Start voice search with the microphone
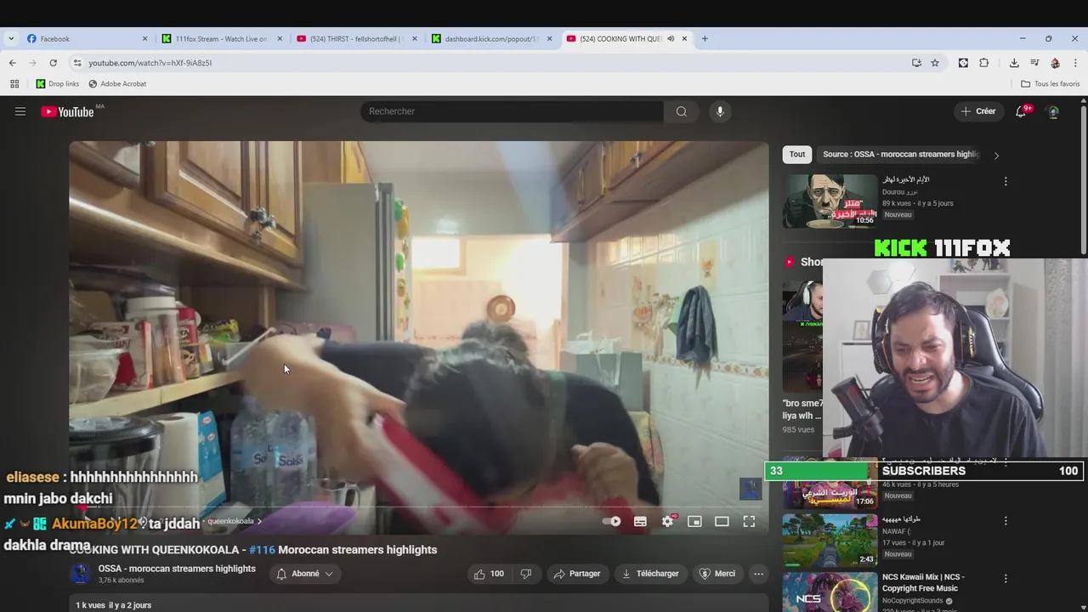This screenshot has height=612, width=1088. [x=720, y=111]
